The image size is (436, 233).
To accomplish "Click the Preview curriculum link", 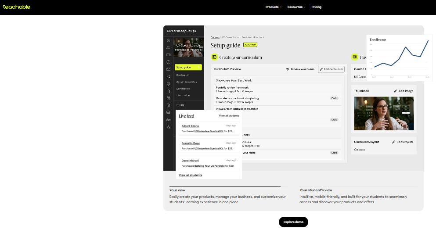I will click(300, 69).
